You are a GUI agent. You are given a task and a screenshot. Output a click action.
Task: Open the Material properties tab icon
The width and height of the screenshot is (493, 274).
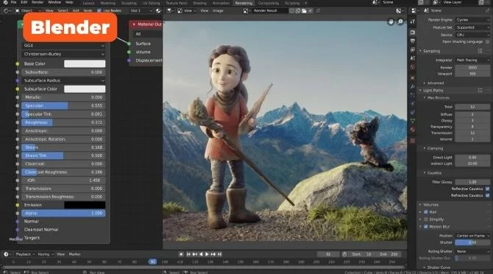(x=413, y=130)
